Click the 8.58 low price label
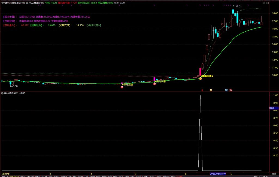Screen dimensions: 279x177 click(x=15, y=86)
